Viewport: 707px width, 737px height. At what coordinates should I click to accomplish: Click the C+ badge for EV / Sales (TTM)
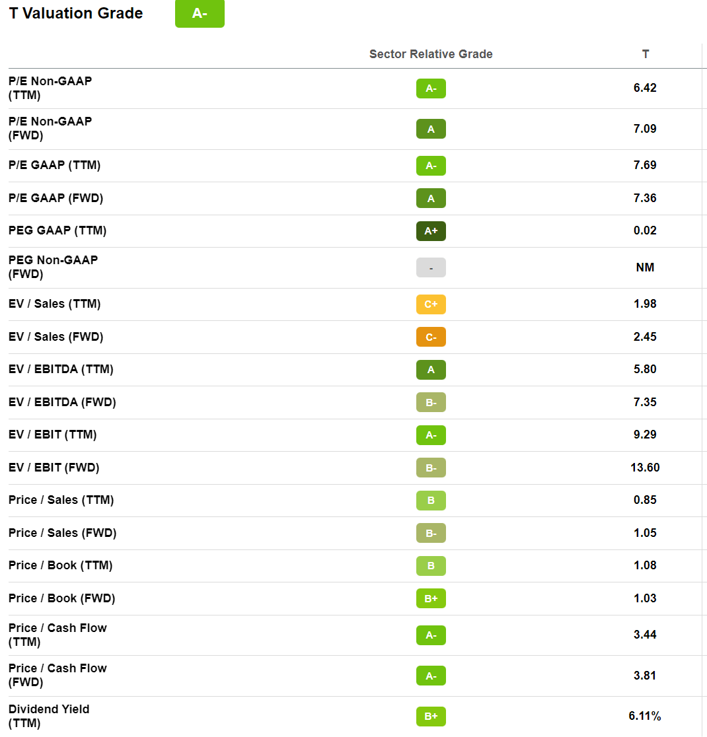point(431,304)
